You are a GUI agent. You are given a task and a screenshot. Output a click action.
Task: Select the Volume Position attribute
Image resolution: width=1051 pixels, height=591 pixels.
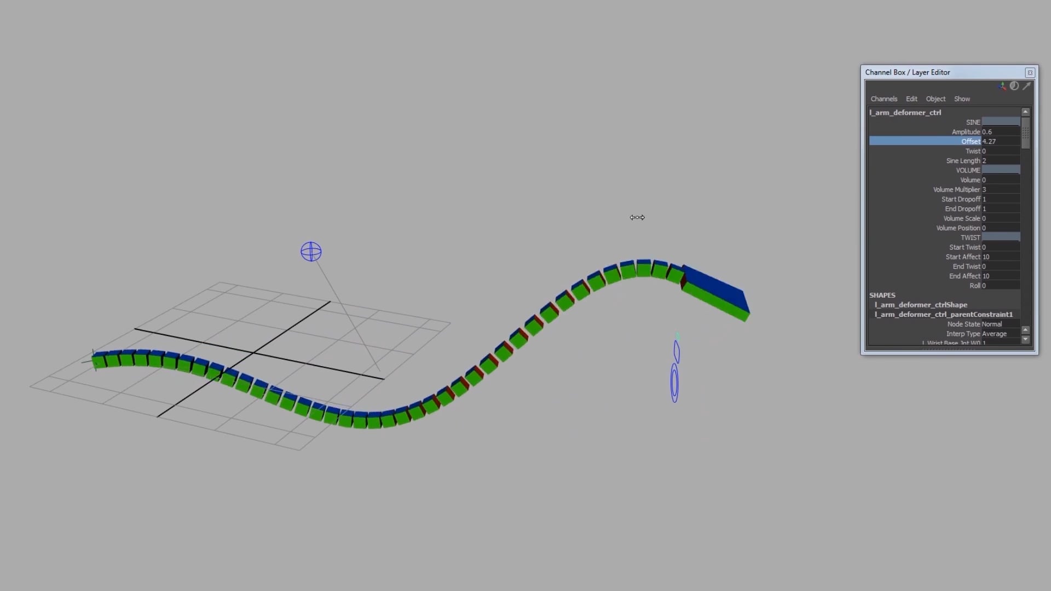click(x=958, y=228)
